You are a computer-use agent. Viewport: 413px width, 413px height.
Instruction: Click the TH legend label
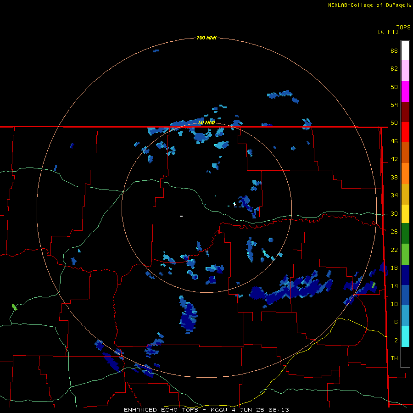tap(394, 358)
